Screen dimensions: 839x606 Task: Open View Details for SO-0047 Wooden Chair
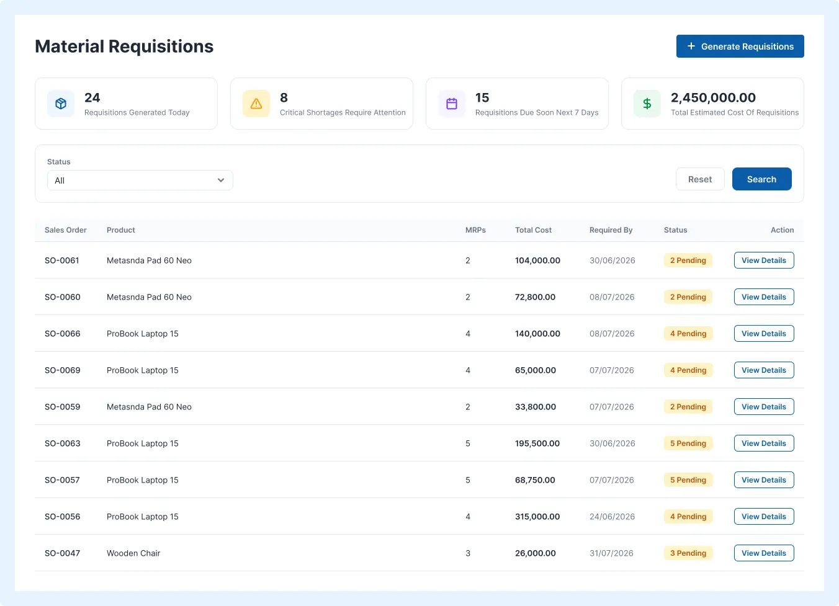(x=764, y=553)
